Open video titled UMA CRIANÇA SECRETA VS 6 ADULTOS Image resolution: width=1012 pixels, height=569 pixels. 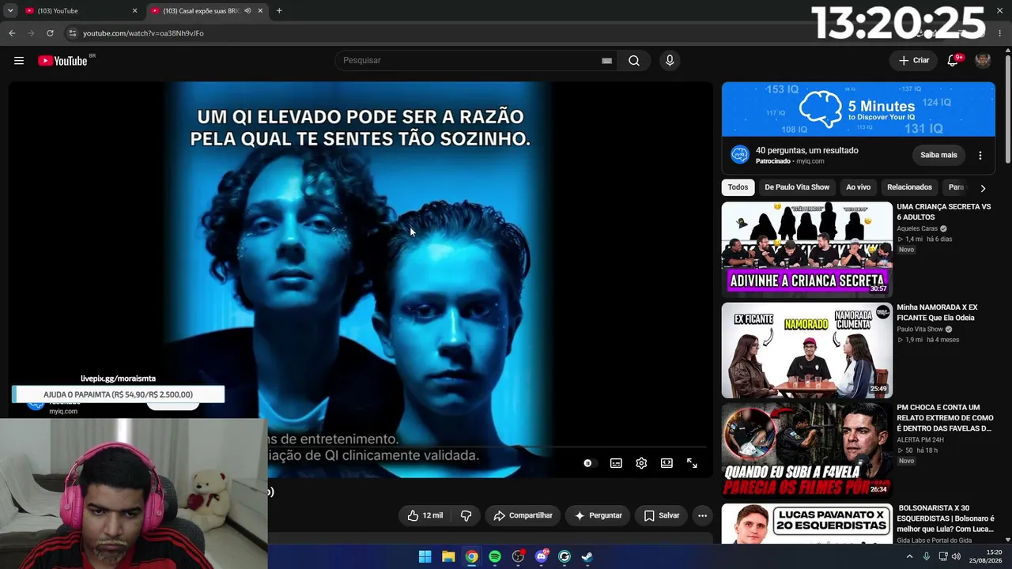(943, 212)
